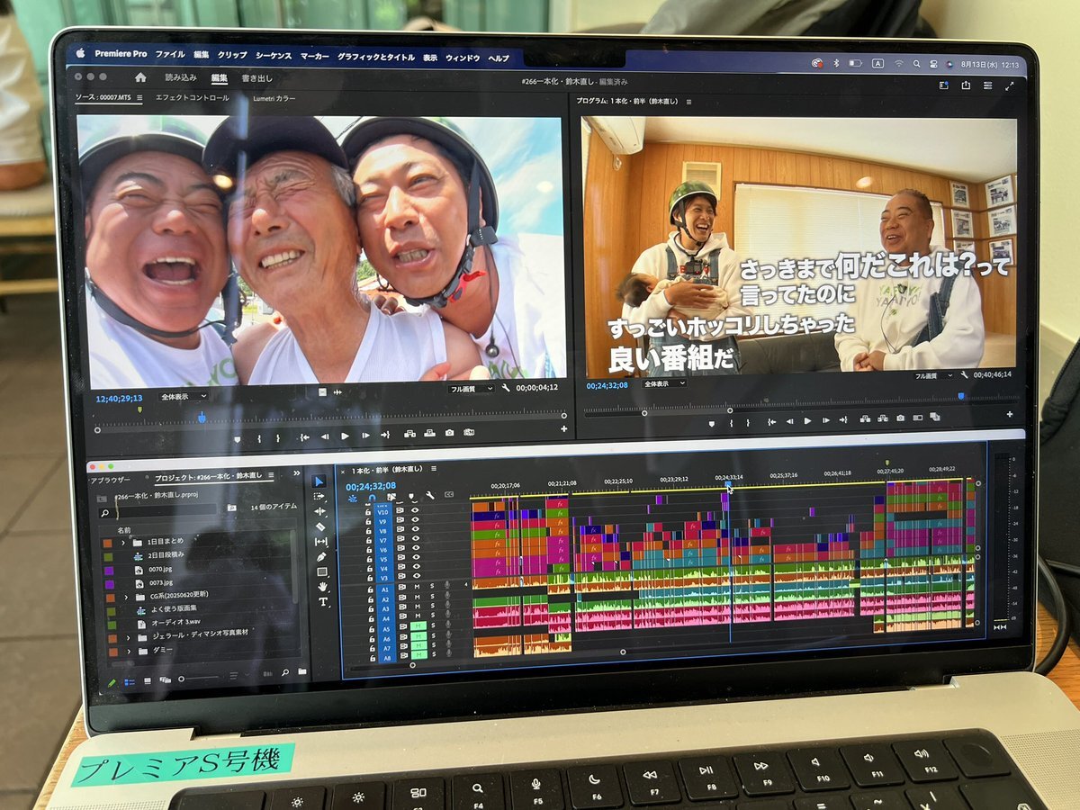Select the Ripple Edit tool

[319, 510]
